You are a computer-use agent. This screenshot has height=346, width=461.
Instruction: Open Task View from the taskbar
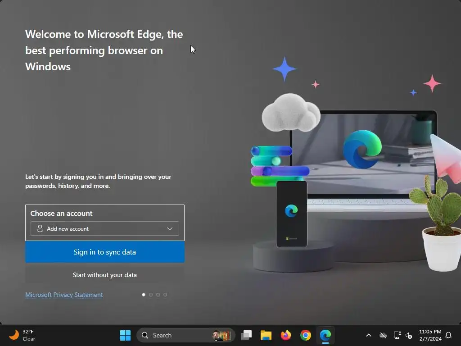(246, 335)
